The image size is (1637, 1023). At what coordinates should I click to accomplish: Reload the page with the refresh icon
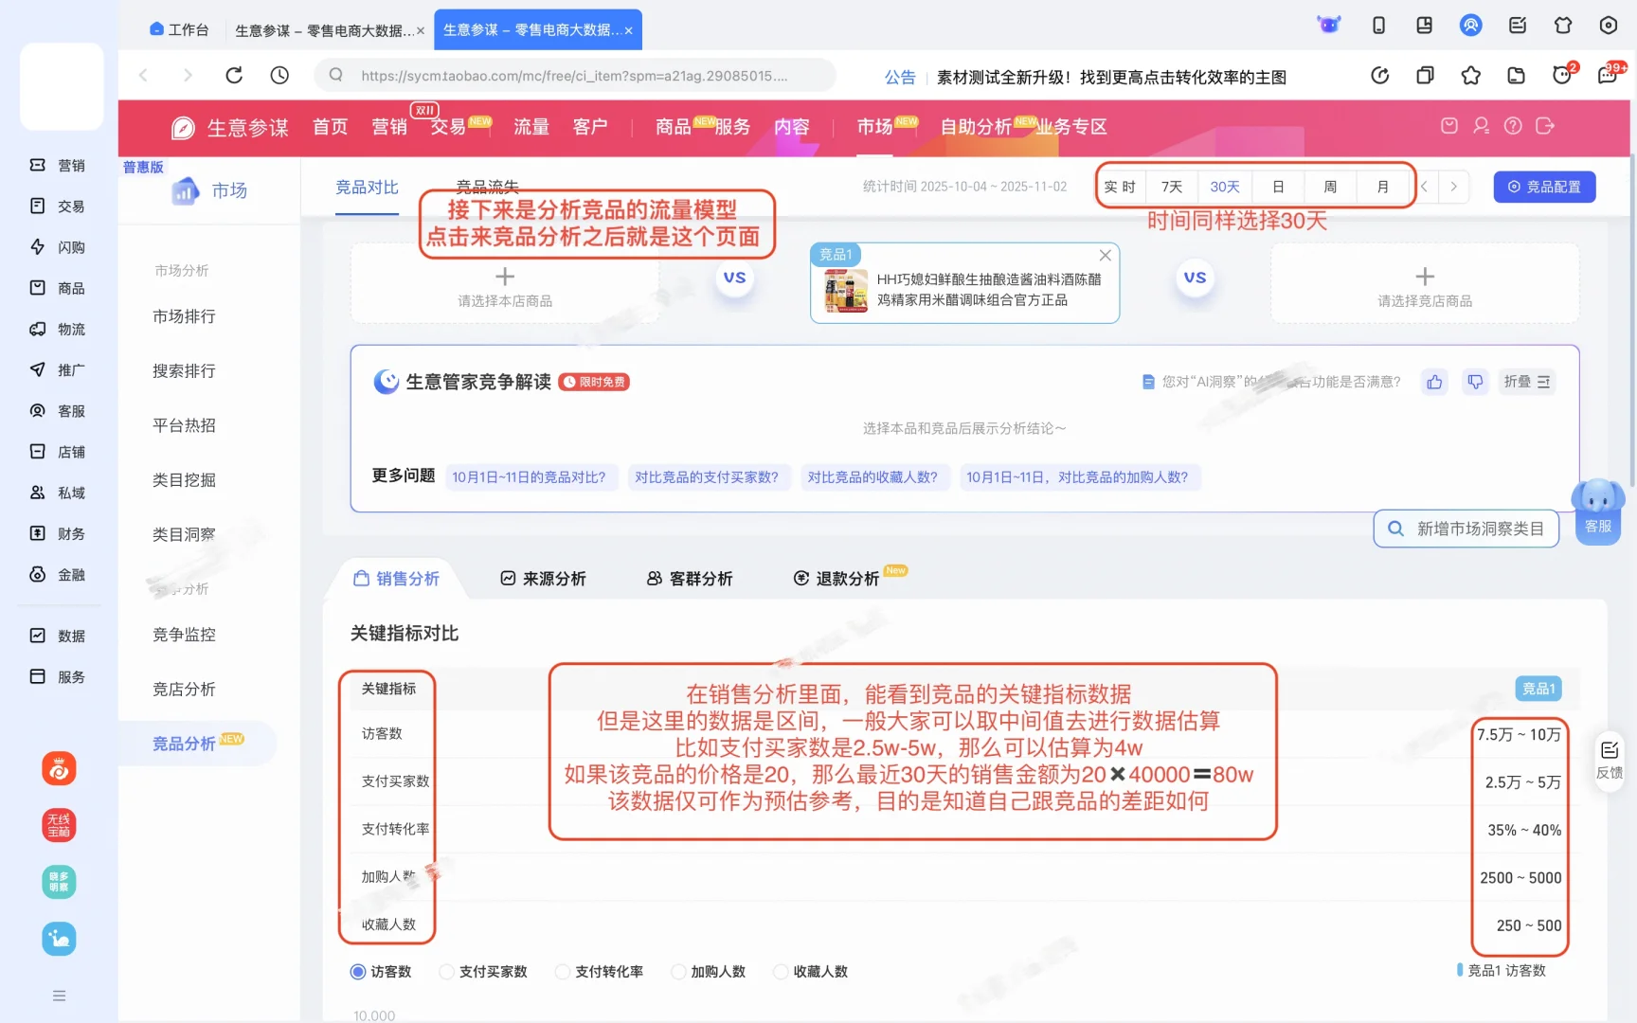tap(234, 76)
